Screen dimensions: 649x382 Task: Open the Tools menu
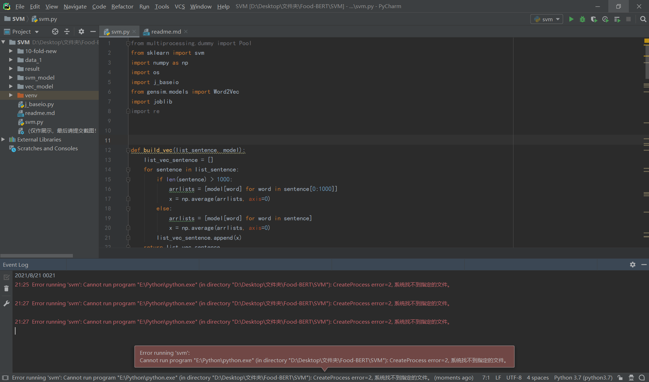(162, 6)
